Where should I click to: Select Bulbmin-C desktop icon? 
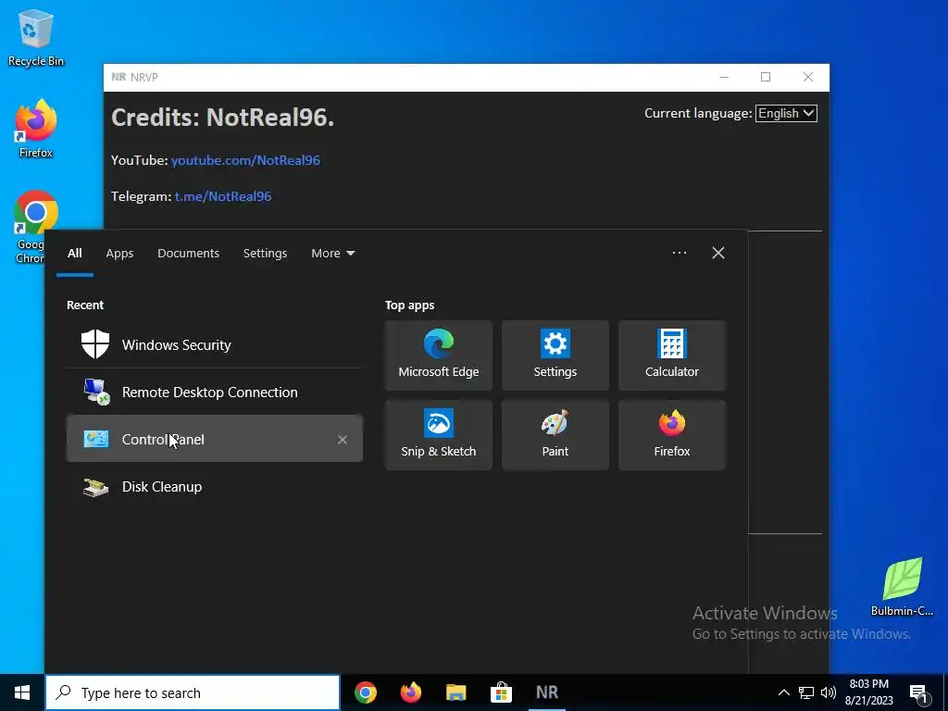pyautogui.click(x=902, y=587)
